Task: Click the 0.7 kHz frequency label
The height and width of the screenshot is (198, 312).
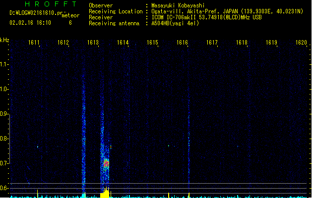Action: (x=4, y=163)
